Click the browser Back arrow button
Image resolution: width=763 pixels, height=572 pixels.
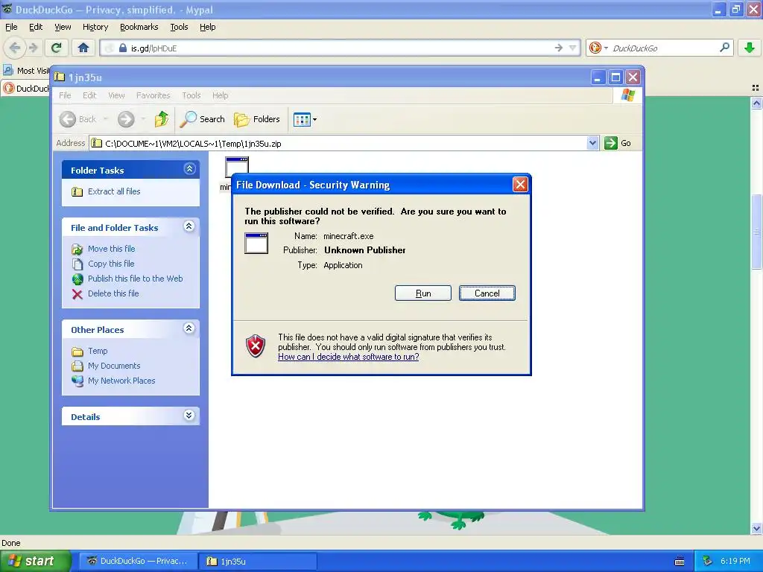[x=15, y=48]
